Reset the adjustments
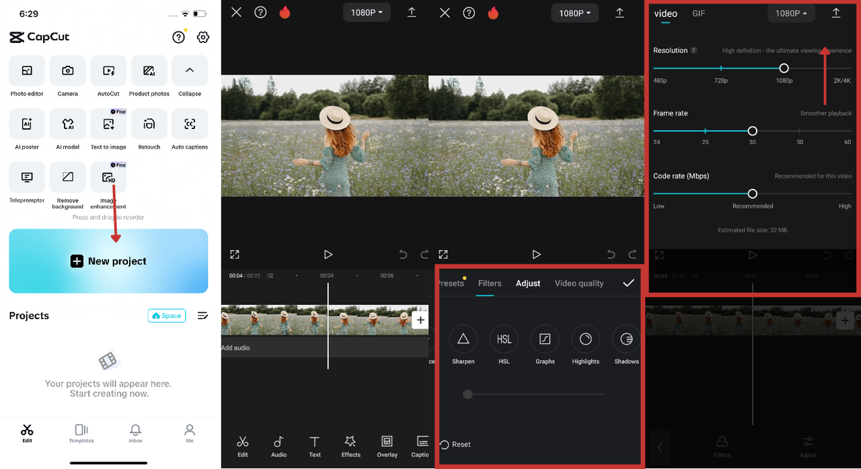Screen dimensions: 861x469 pos(455,445)
